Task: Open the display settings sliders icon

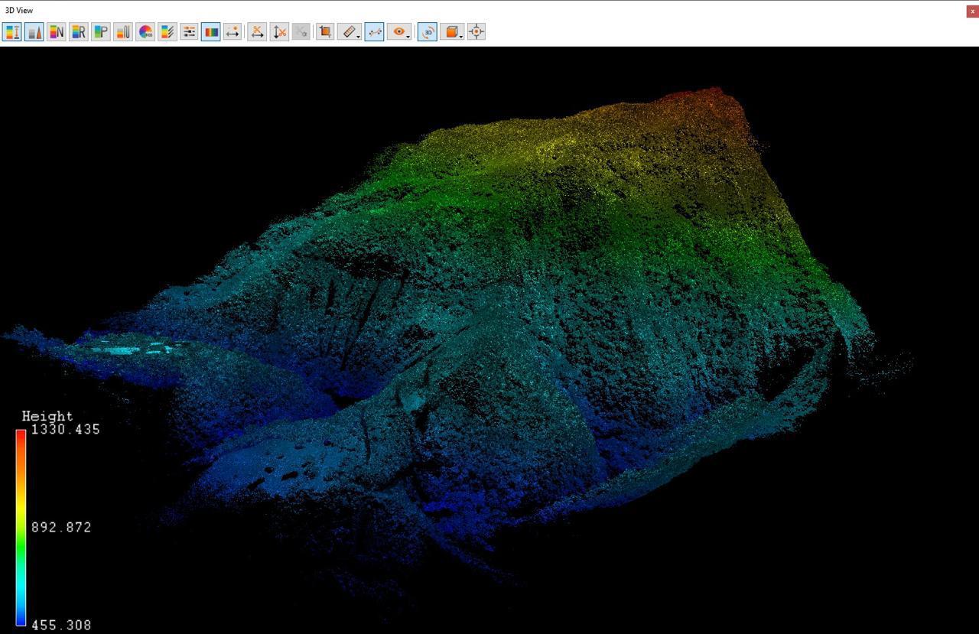Action: pyautogui.click(x=189, y=31)
